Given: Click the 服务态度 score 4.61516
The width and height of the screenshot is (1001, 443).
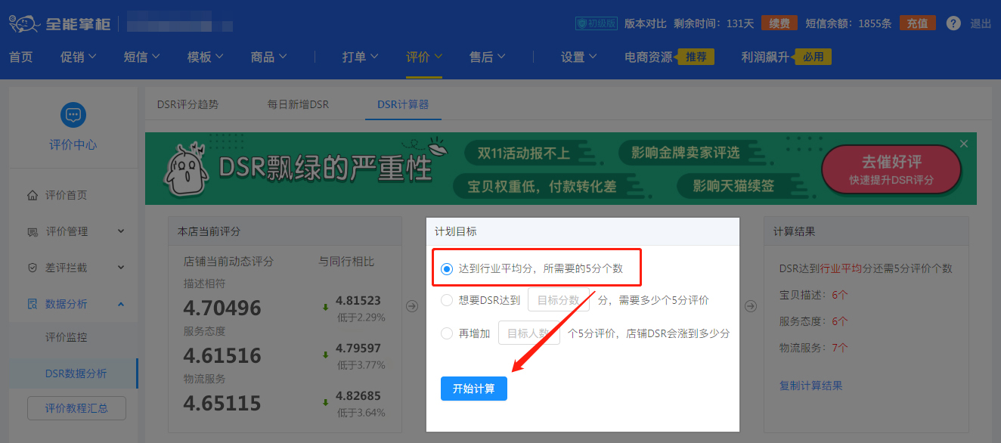Looking at the screenshot, I should (x=222, y=355).
